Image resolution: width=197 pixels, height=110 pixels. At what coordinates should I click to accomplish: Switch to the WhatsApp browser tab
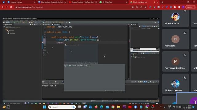tap(113, 2)
